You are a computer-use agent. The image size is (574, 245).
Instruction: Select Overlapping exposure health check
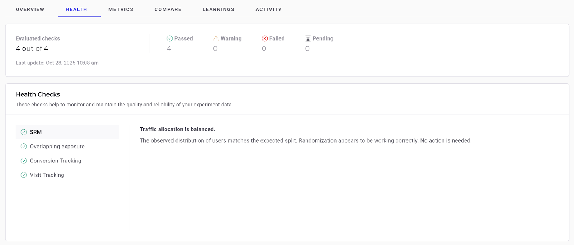coord(57,147)
